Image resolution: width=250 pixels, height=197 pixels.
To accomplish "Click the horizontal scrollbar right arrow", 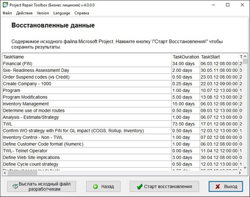I will point(240,173).
